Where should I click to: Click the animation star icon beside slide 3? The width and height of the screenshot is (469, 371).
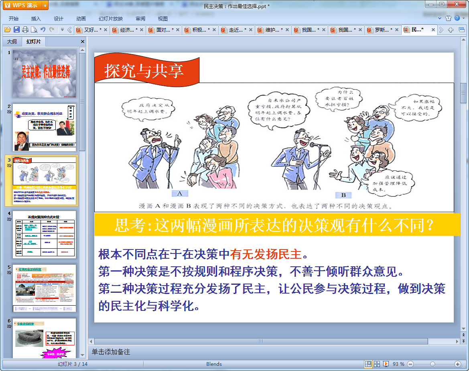click(9, 165)
